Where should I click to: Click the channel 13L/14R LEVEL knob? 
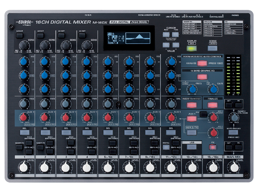pyautogui.click(x=192, y=167)
